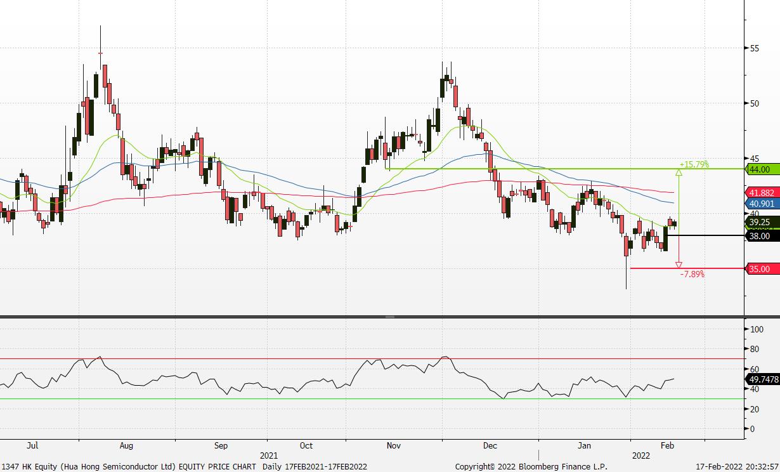Screen dimensions: 780x472
Task: Select the Dec month label on the time axis
Action: pyautogui.click(x=490, y=446)
